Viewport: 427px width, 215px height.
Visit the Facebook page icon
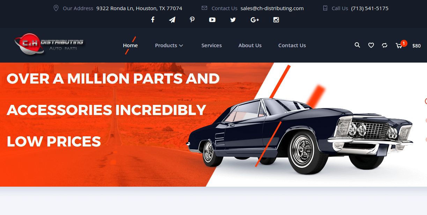(153, 20)
